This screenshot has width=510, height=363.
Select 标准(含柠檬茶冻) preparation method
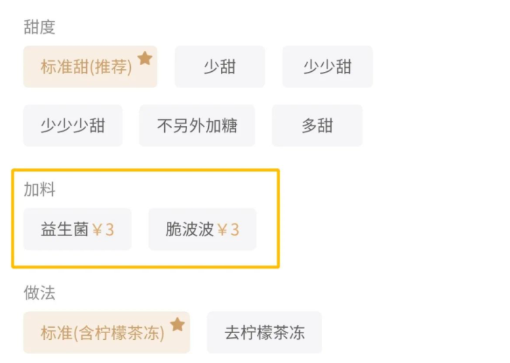pos(102,333)
